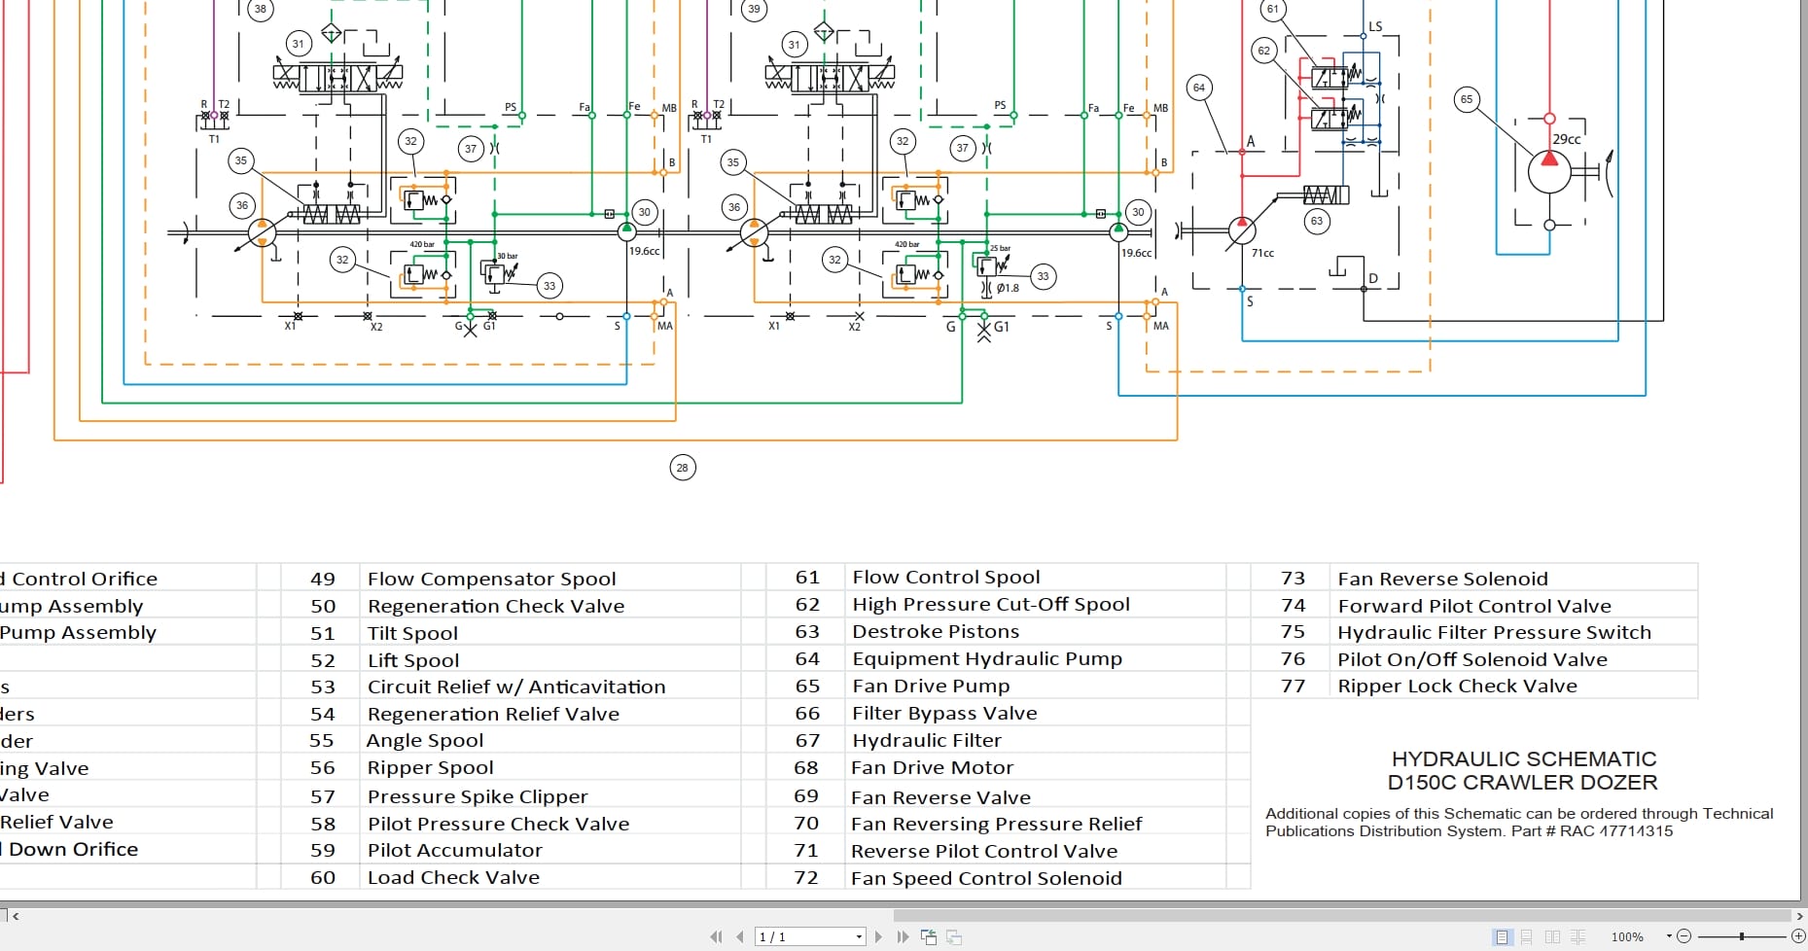
Task: Adjust the zoom slider
Action: [1742, 936]
